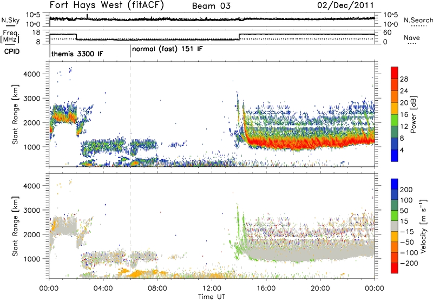Click the '16:00' time tick label
Viewport: 433px width, 300px height.
266,289
